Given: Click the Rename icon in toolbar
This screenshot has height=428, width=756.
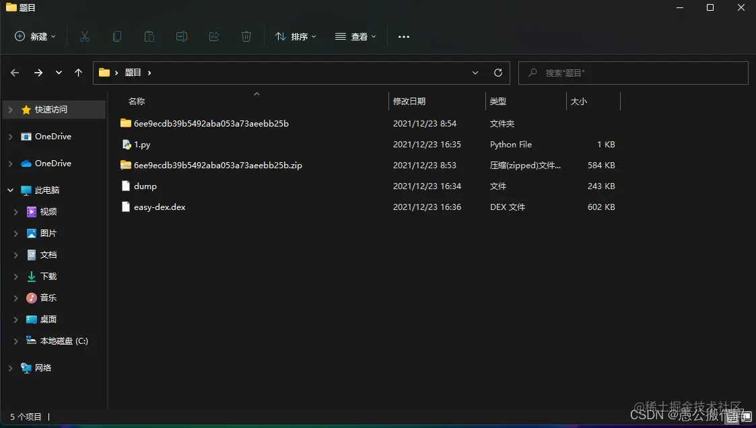Looking at the screenshot, I should [x=182, y=36].
